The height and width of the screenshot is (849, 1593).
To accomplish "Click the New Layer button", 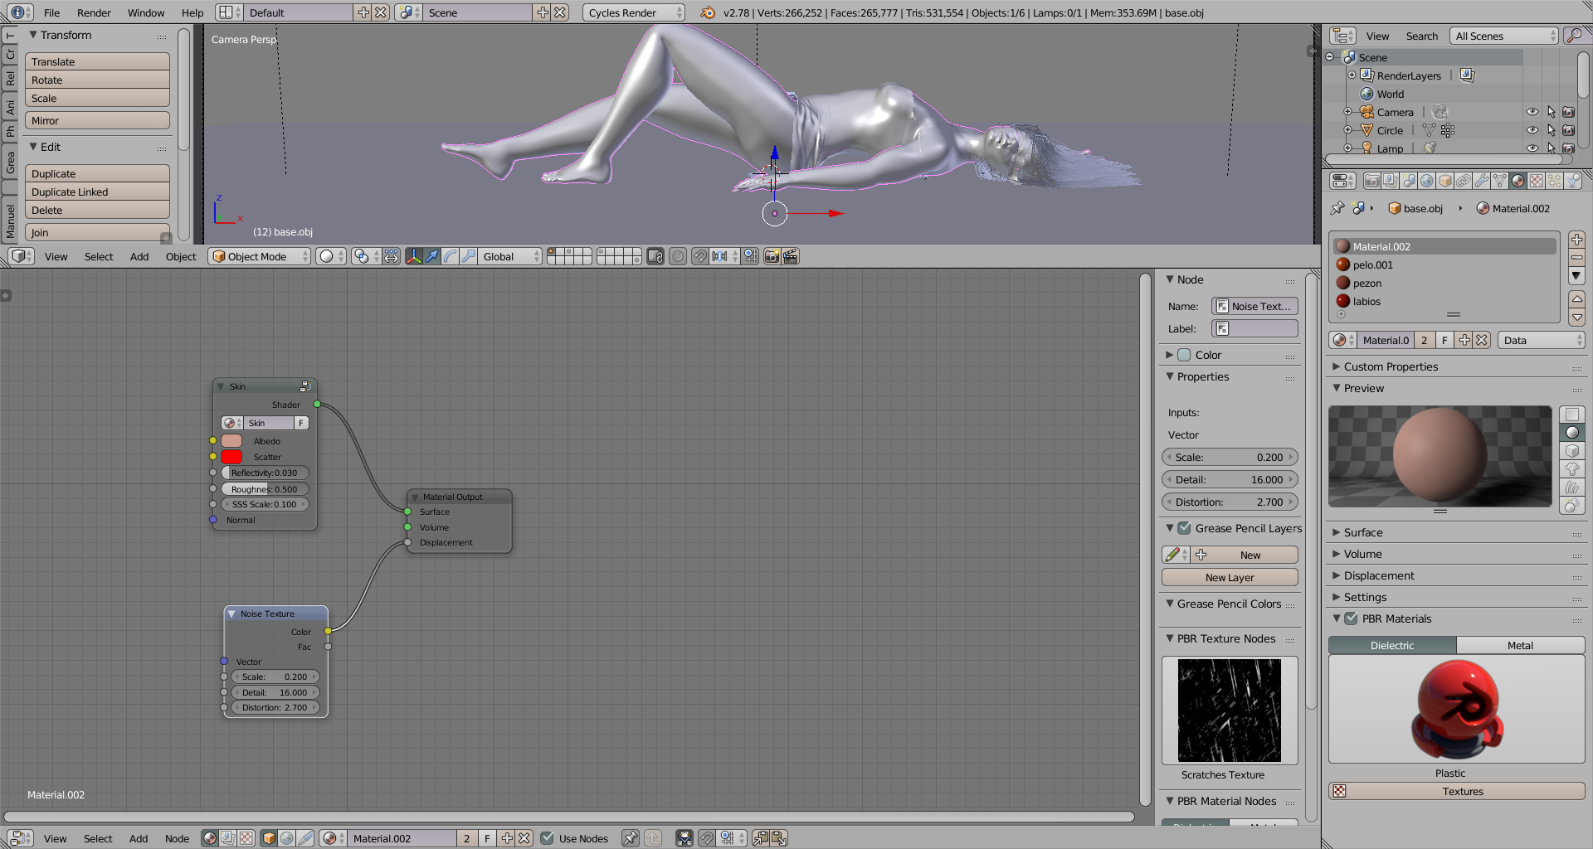I will (x=1230, y=577).
